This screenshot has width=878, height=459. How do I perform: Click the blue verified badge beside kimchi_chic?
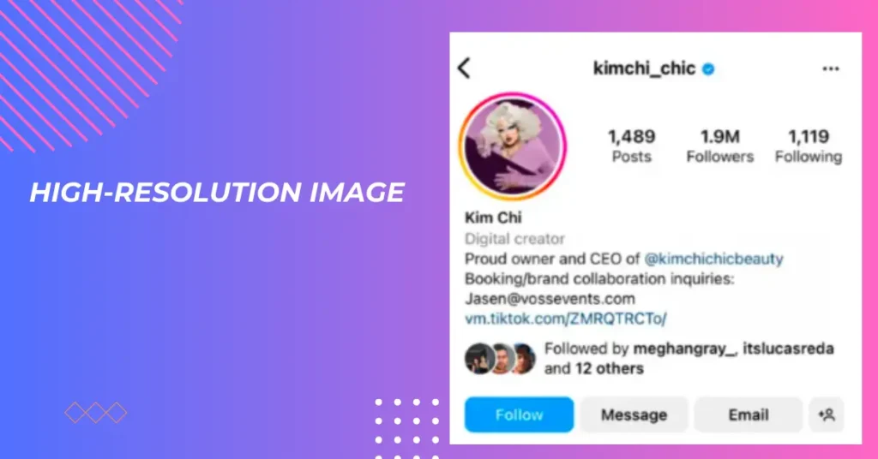coord(708,69)
